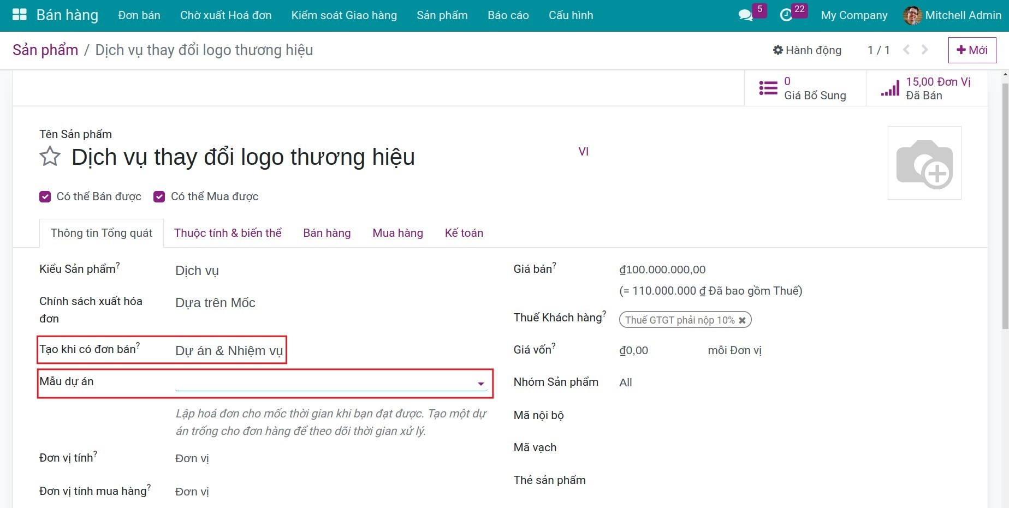This screenshot has width=1009, height=508.
Task: Open the Thuộc tính & biến thể tab
Action: click(x=228, y=233)
